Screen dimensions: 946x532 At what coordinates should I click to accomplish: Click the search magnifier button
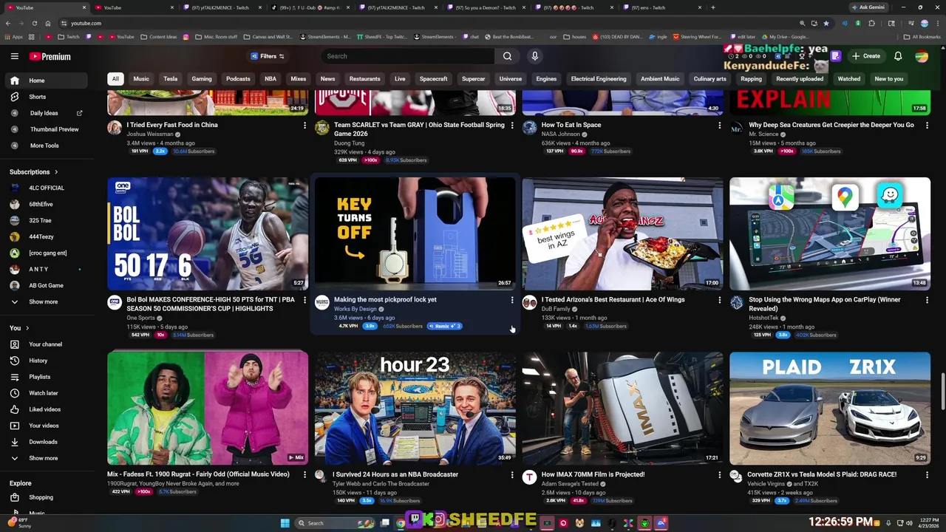[507, 56]
